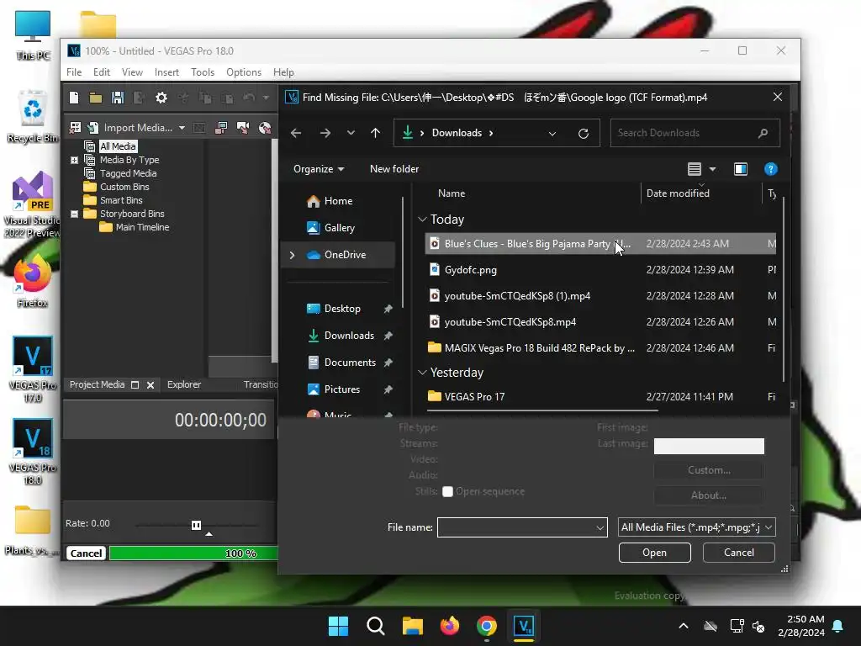Image resolution: width=861 pixels, height=646 pixels.
Task: Open the Import Media dropdown arrow
Action: (x=182, y=128)
